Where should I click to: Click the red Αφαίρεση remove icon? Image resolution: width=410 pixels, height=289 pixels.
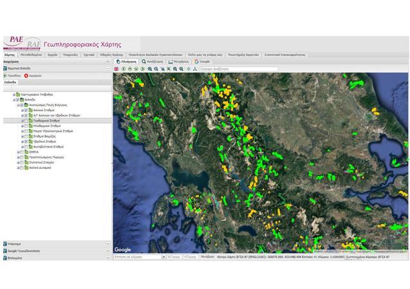coord(26,75)
